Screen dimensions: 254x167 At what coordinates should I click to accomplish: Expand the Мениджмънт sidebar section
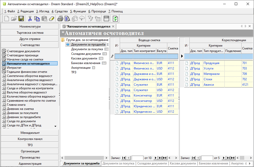pyautogui.click(x=30, y=133)
